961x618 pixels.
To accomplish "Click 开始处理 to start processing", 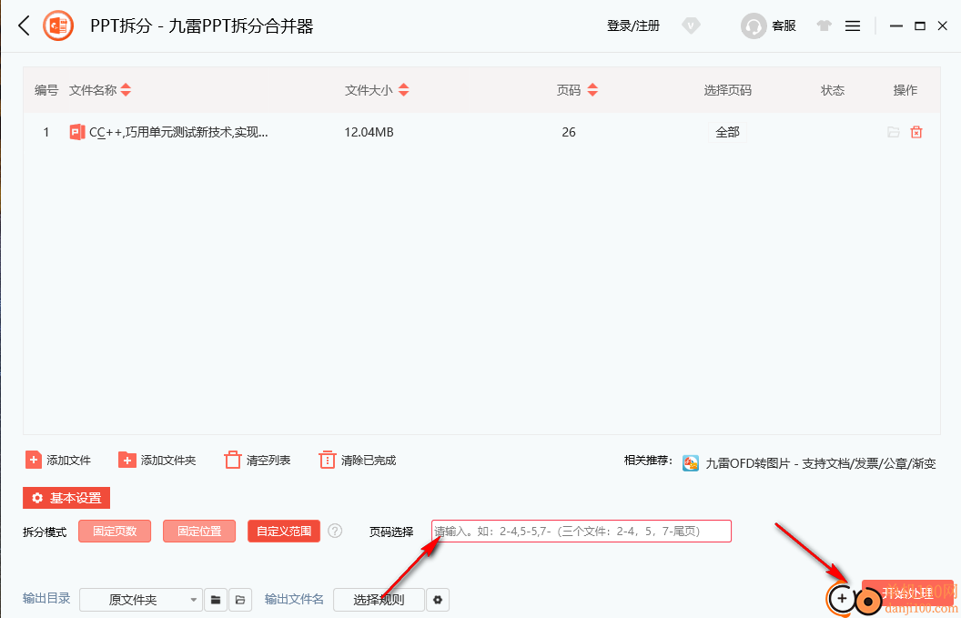I will tap(907, 593).
